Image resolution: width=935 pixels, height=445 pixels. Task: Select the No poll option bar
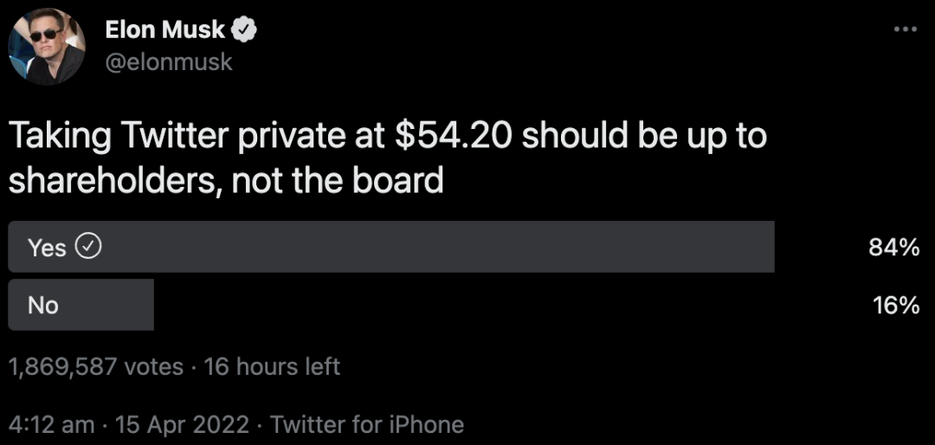pyautogui.click(x=81, y=304)
